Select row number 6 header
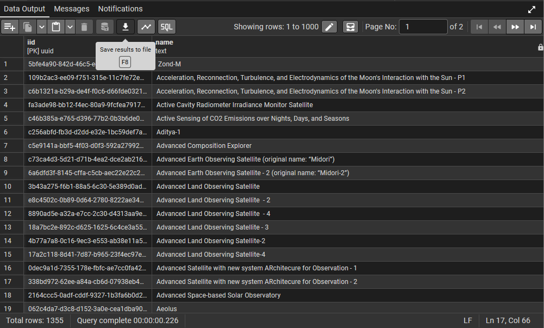The image size is (544, 328). pos(12,132)
